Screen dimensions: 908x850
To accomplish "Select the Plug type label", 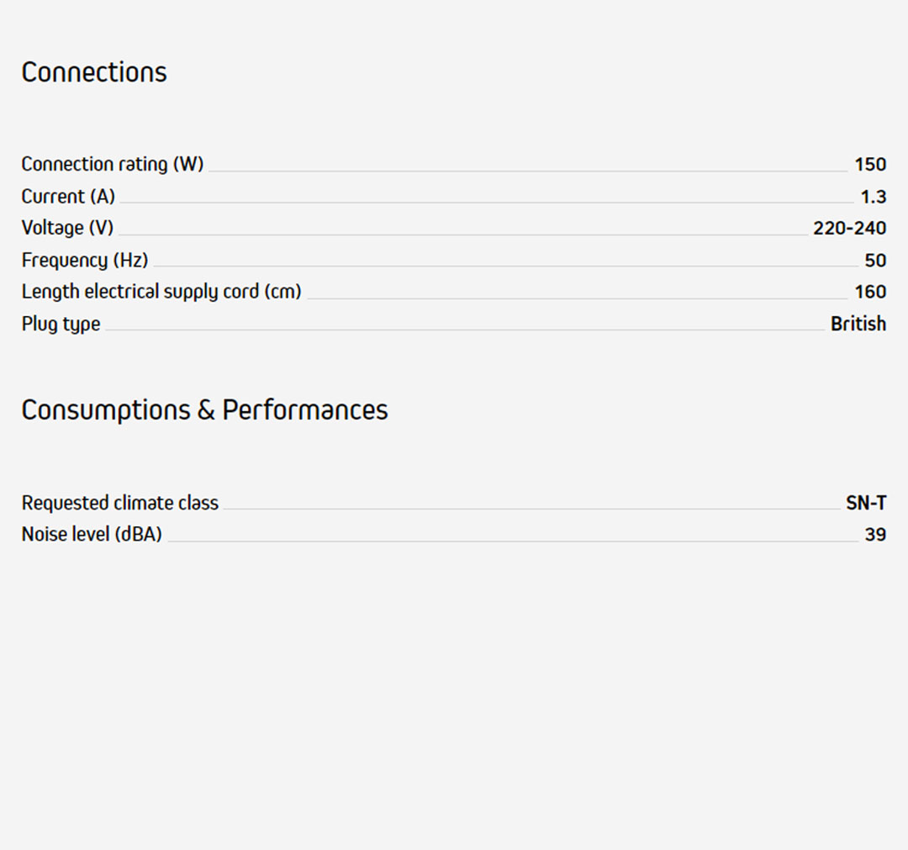I will (61, 325).
